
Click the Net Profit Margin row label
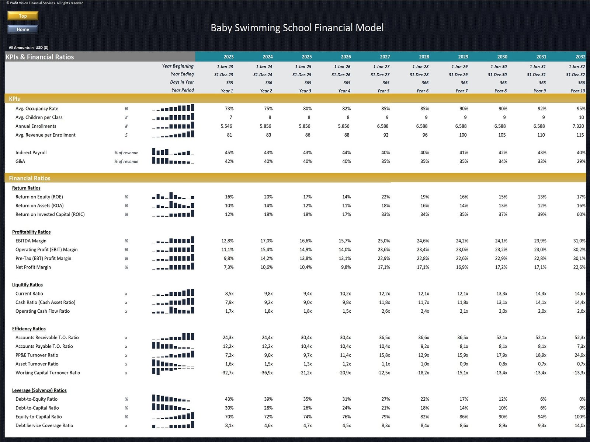coord(33,267)
